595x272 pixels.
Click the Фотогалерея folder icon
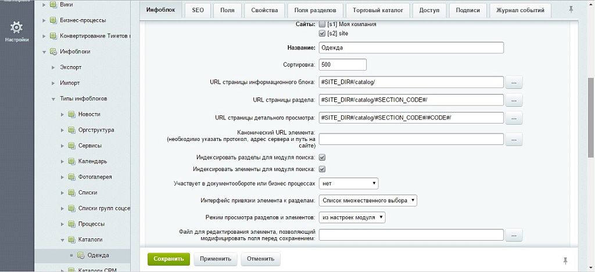(x=71, y=177)
